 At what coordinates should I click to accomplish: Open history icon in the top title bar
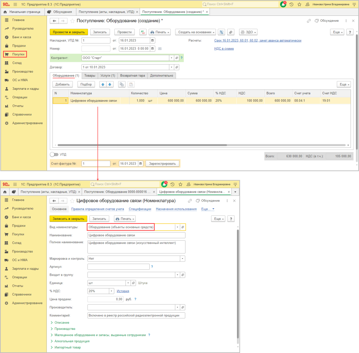point(291,4)
